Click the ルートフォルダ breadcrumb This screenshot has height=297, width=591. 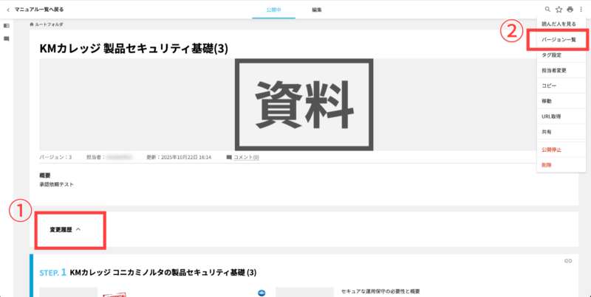coord(49,24)
